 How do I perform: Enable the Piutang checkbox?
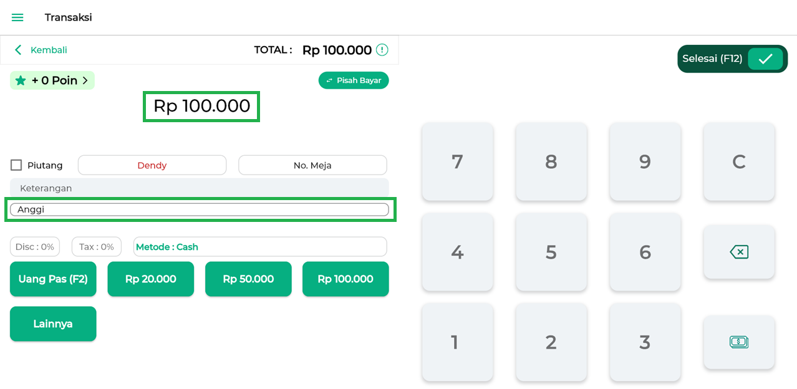tap(16, 165)
